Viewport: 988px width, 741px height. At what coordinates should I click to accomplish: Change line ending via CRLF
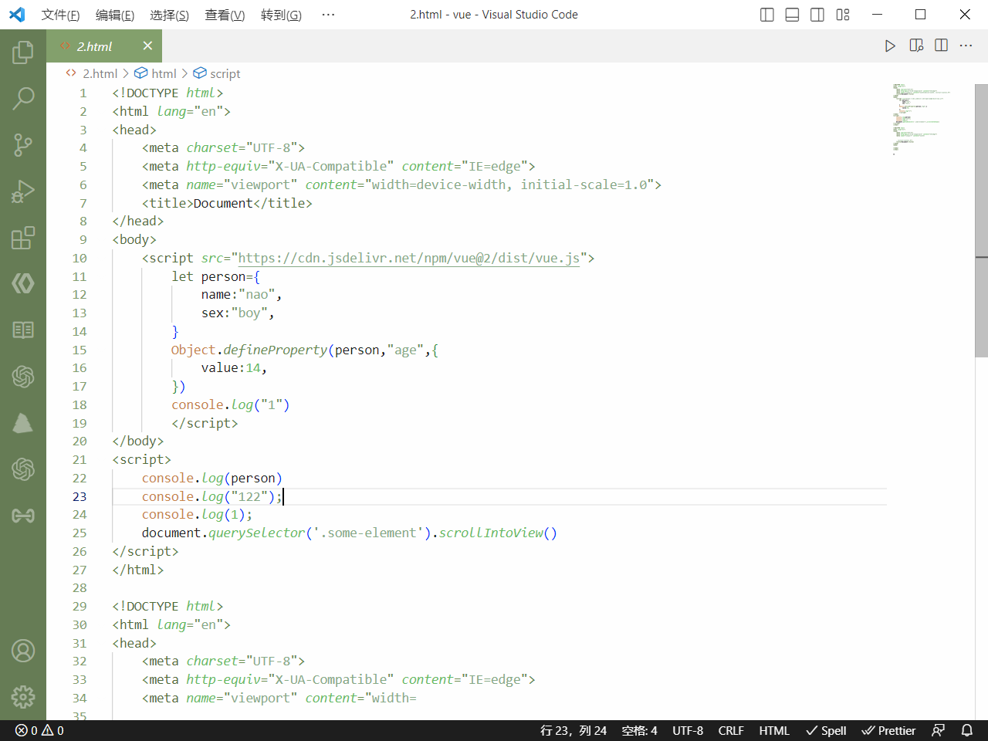click(731, 730)
